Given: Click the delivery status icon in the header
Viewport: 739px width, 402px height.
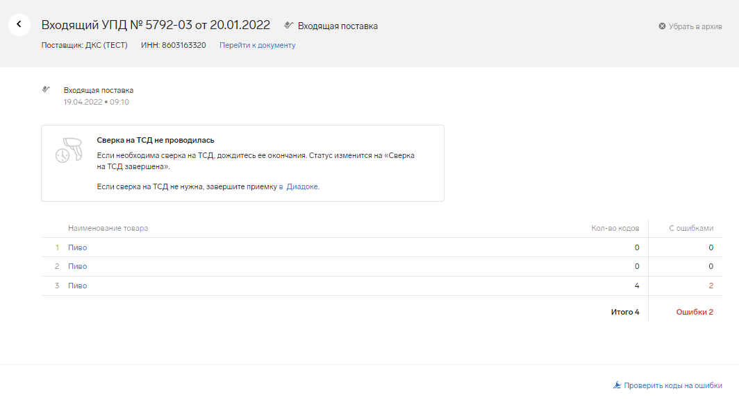Looking at the screenshot, I should pyautogui.click(x=290, y=26).
